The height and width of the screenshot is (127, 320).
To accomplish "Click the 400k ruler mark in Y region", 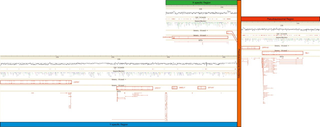I will (224, 57).
